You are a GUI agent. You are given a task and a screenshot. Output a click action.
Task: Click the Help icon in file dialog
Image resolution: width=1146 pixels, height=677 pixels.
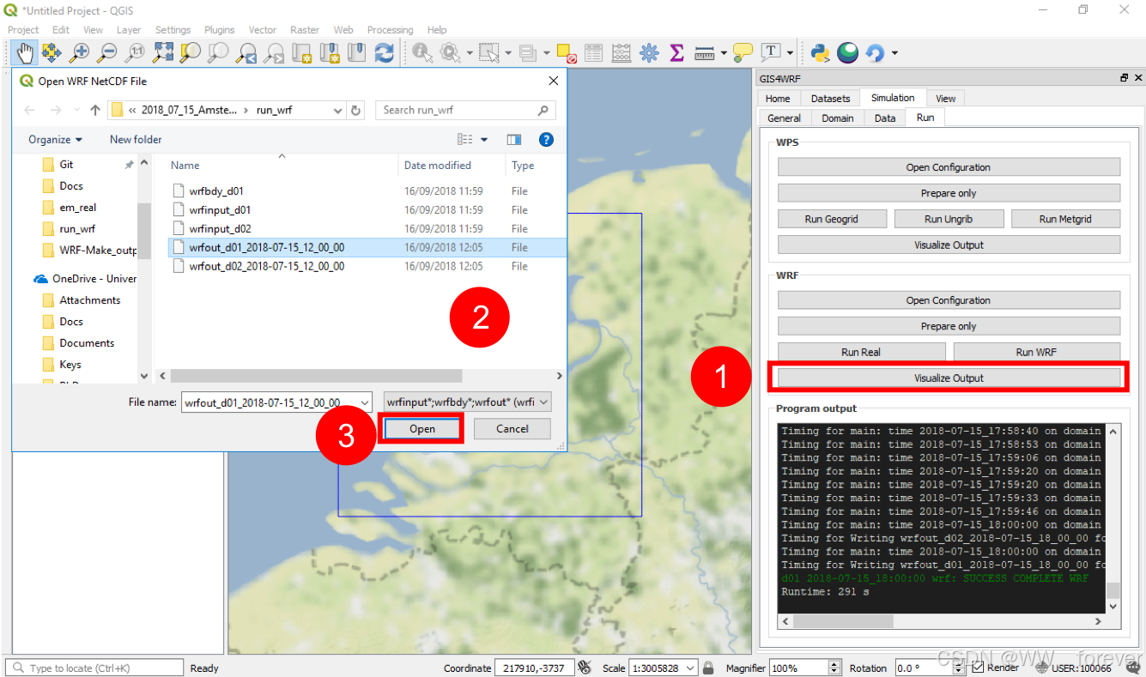pos(545,139)
